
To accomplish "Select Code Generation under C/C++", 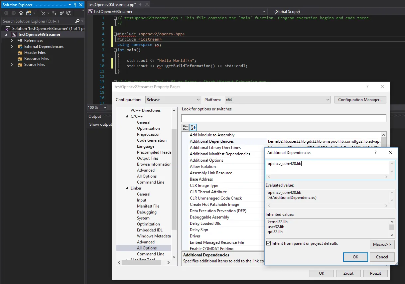I will pos(152,140).
